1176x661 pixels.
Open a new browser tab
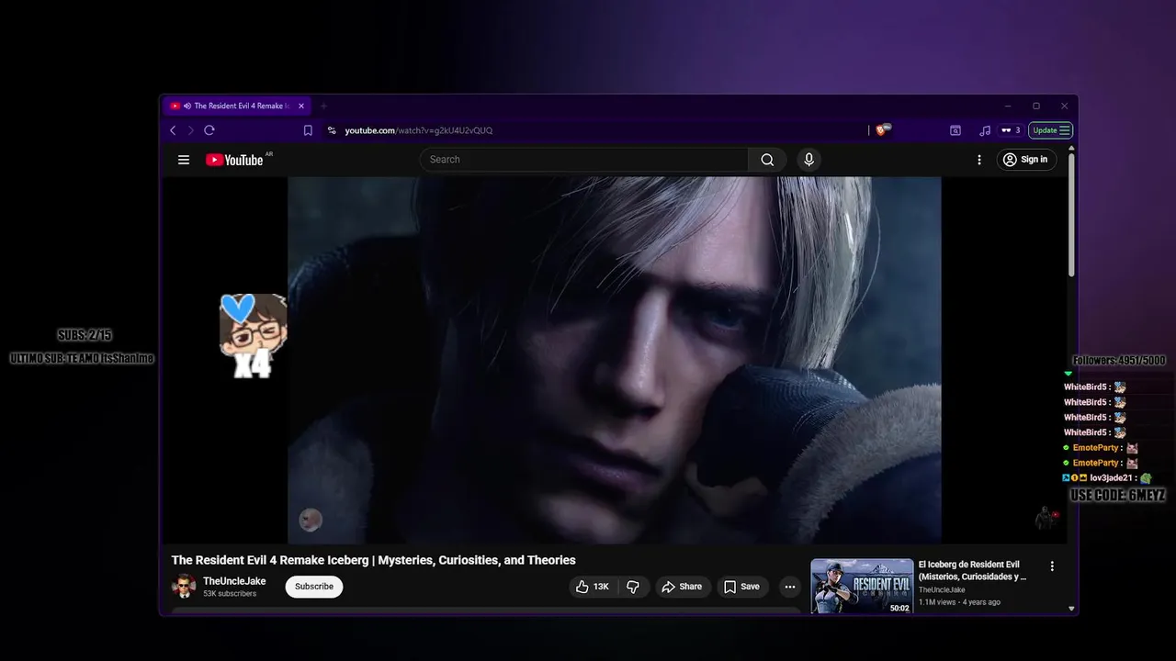coord(323,106)
